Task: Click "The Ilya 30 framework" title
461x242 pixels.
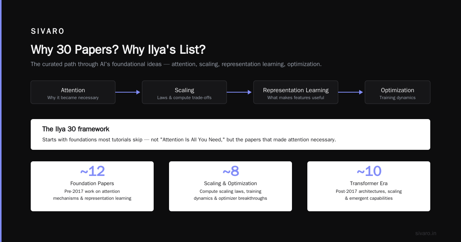Action: point(76,129)
